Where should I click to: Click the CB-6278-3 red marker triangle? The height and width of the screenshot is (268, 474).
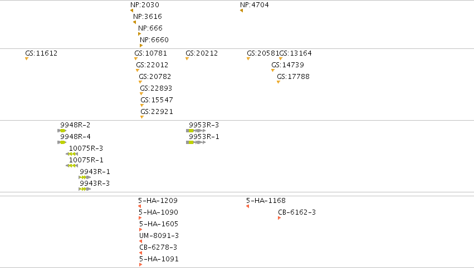point(140,253)
